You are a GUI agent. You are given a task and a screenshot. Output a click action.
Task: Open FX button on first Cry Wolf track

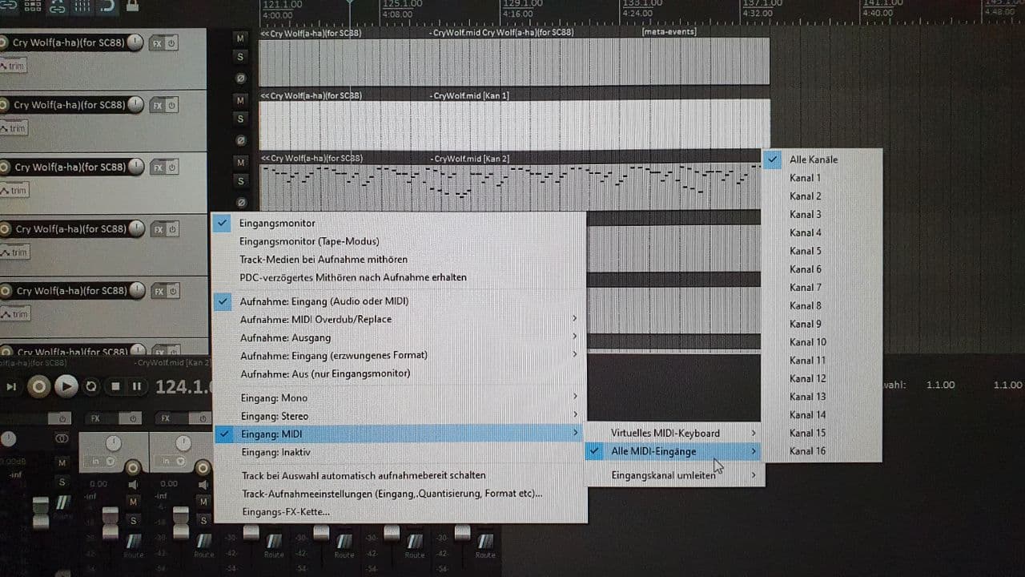[x=157, y=42]
